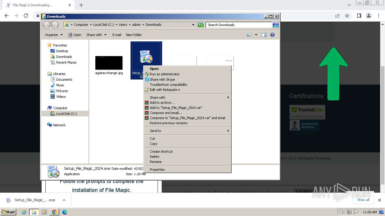Select Network in navigation pane

click(59, 125)
